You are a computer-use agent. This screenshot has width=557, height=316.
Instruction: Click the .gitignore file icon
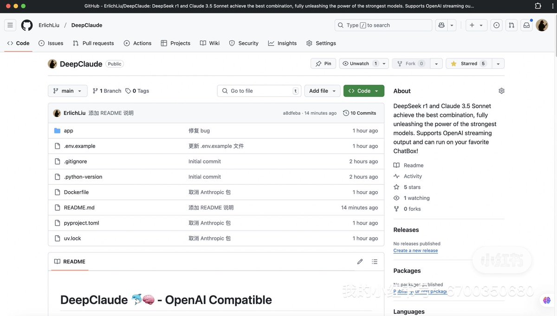58,161
